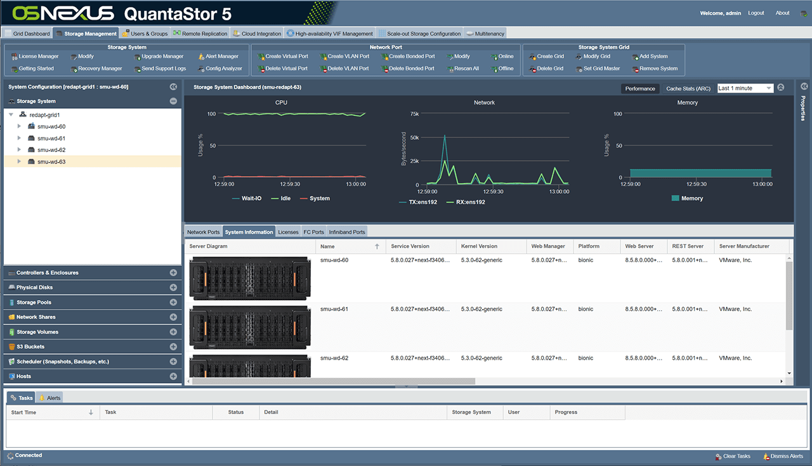812x466 pixels.
Task: Click Set Grid Master
Action: [598, 68]
